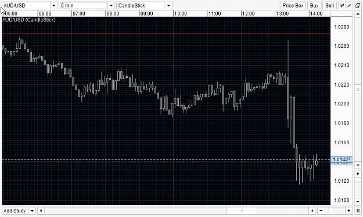Click the horizontal scrollbar left arrow
Screen dimensions: 363x217
pos(41,211)
